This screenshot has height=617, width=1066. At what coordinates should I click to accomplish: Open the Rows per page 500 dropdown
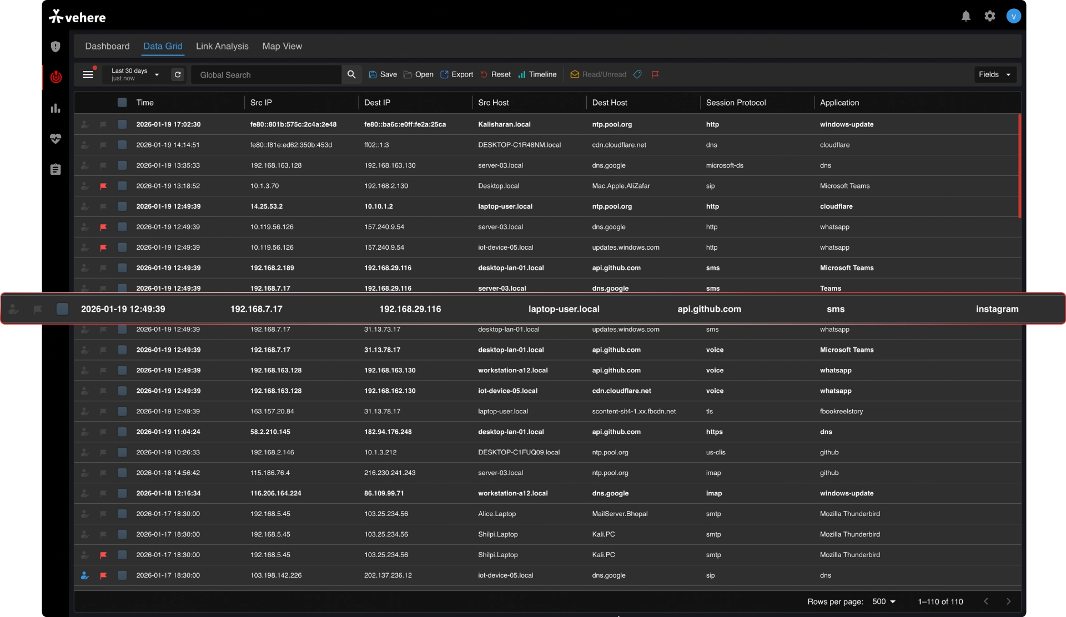(x=884, y=601)
